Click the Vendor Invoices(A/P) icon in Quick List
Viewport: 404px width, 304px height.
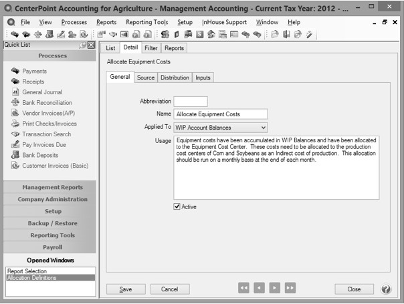[15, 113]
